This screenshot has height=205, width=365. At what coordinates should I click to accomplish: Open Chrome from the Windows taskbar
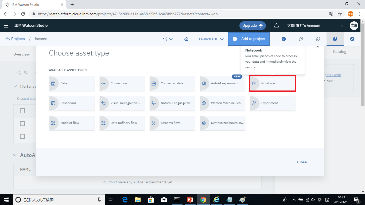click(x=203, y=200)
